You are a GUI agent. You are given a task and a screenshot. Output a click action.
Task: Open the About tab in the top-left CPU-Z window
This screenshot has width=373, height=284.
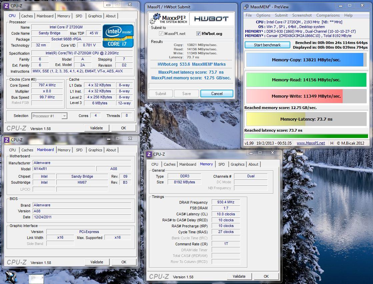pos(111,16)
